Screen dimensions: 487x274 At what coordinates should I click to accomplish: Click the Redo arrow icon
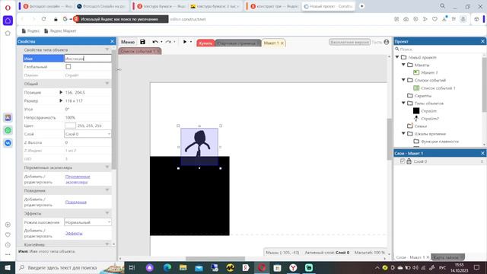point(168,42)
